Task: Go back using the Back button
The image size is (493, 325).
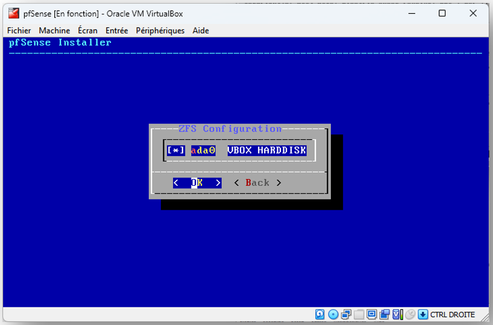Action: [257, 183]
